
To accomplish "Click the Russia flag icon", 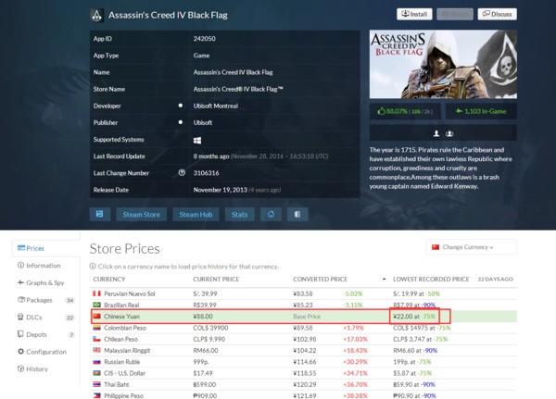I will click(96, 361).
